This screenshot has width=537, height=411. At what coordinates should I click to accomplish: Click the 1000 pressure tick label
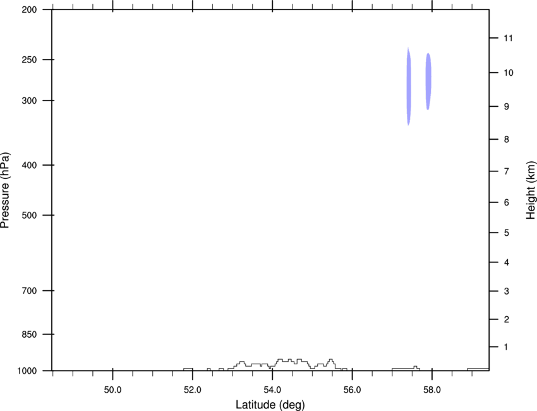pos(27,371)
